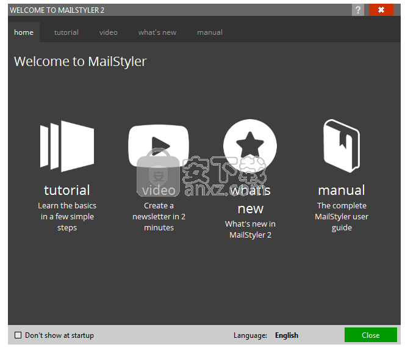405x347 pixels.
Task: Switch to the video tab
Action: tap(109, 32)
